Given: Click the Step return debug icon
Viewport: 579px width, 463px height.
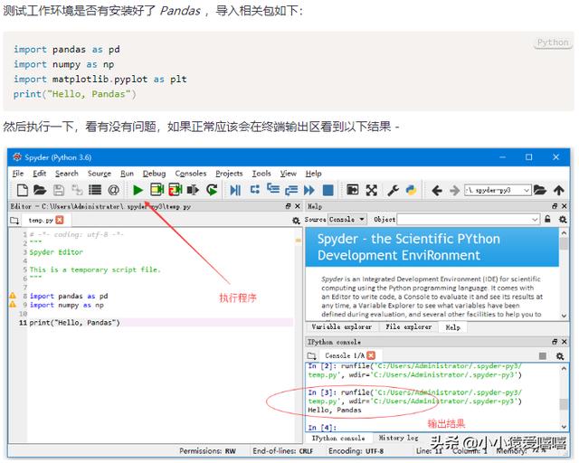Looking at the screenshot, I should pos(291,190).
